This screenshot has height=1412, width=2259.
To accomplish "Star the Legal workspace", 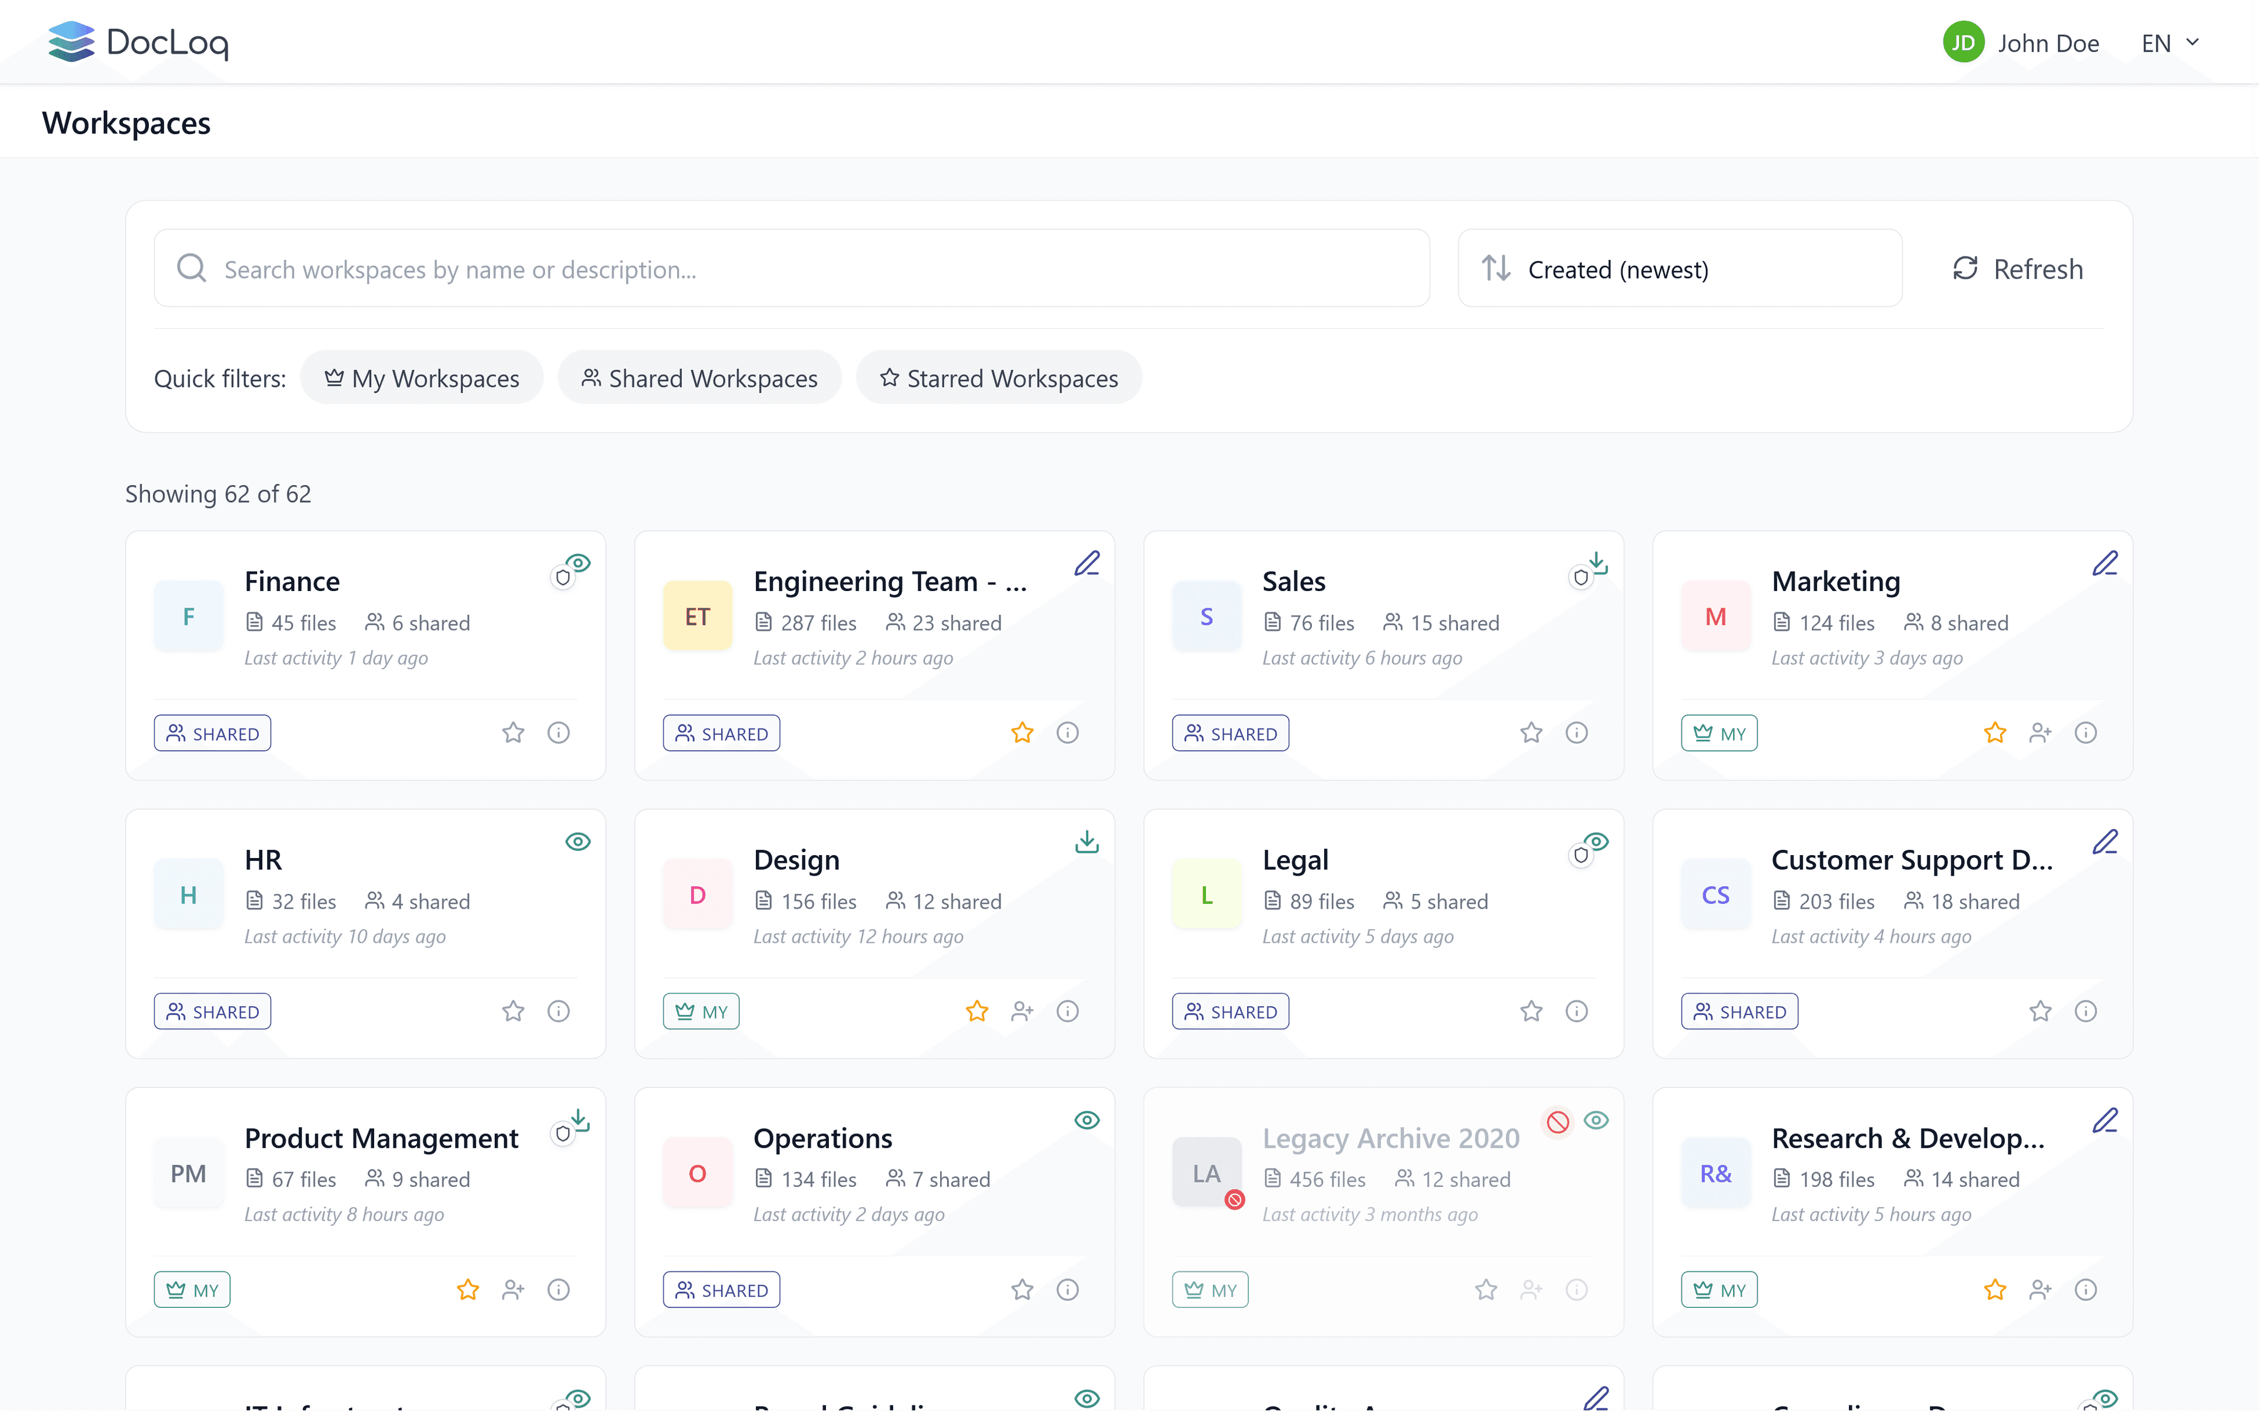I will click(x=1530, y=1010).
